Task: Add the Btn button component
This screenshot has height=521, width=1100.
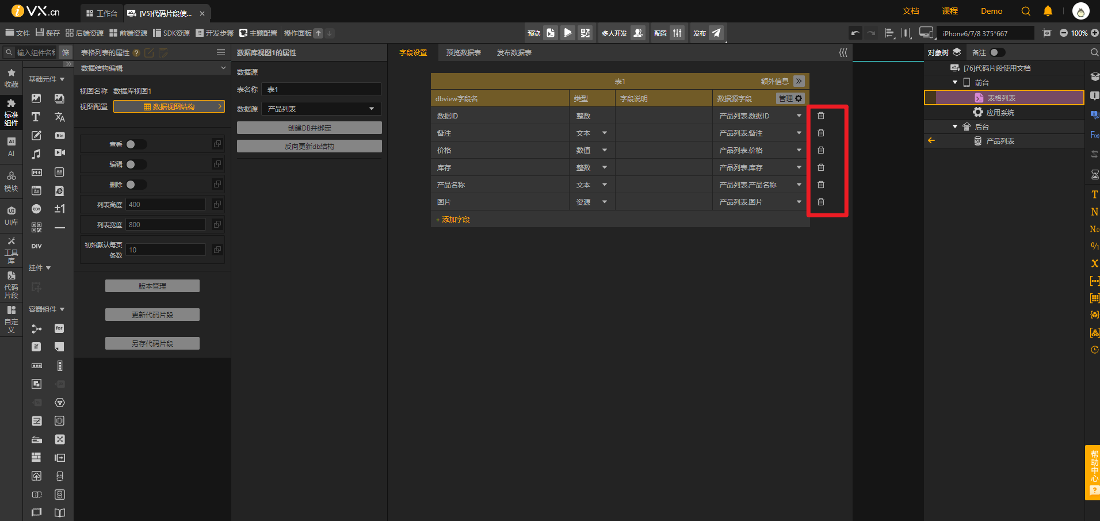Action: pos(60,136)
